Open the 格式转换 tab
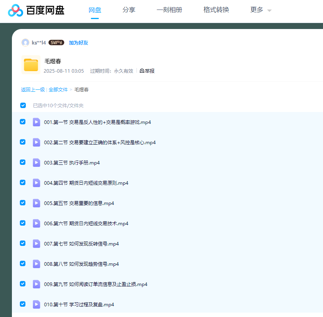This screenshot has height=317, width=323. pos(216,10)
